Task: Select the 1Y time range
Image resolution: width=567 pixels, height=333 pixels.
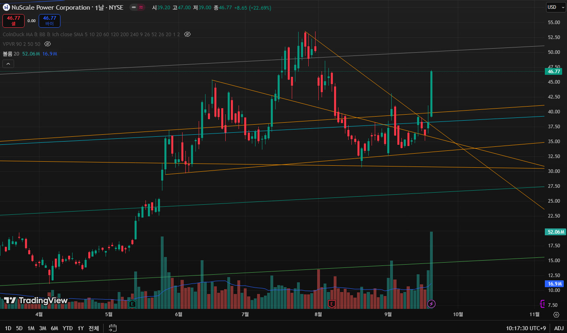Action: pyautogui.click(x=81, y=328)
